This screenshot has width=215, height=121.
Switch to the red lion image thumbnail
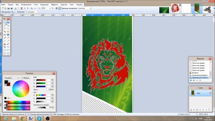point(175,8)
